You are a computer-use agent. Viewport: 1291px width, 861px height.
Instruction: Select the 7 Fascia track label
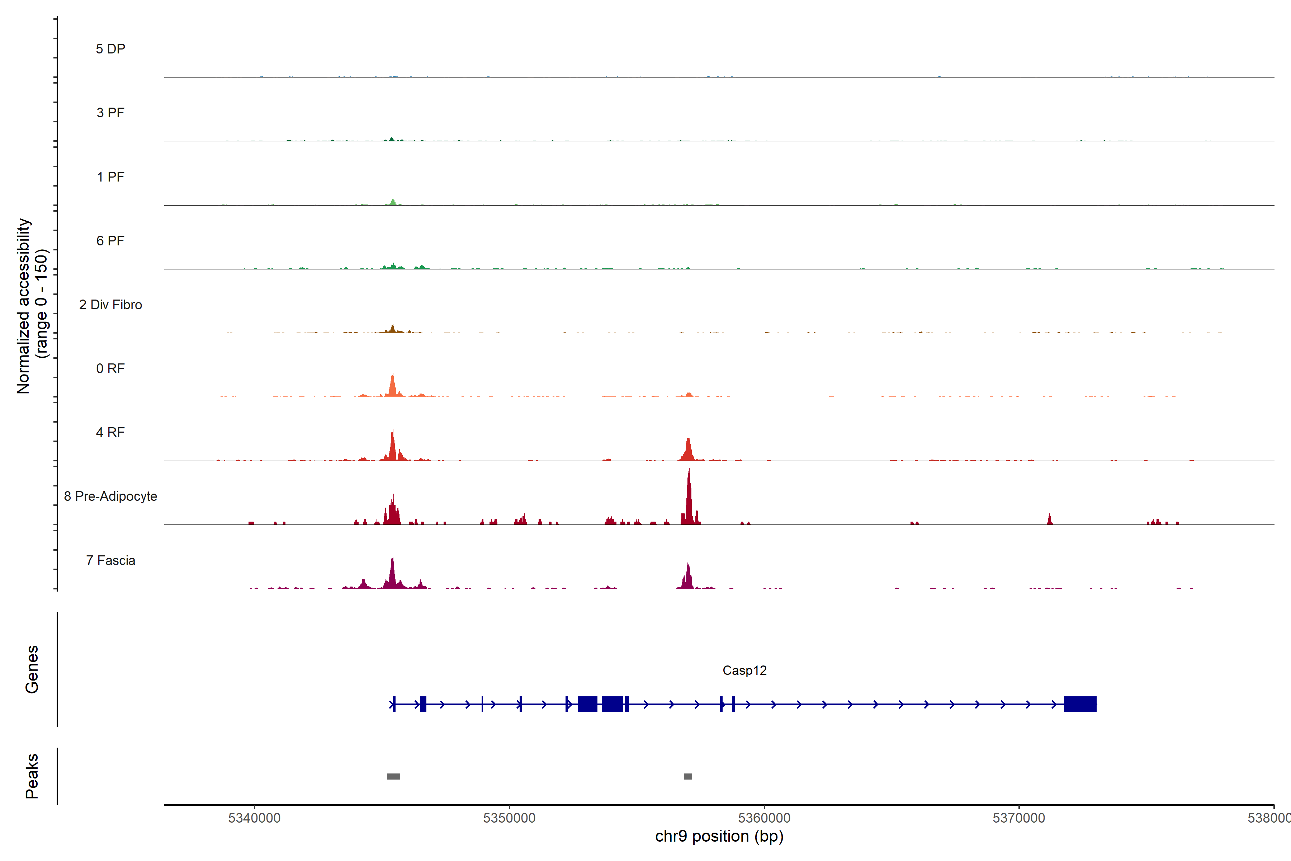(x=110, y=560)
